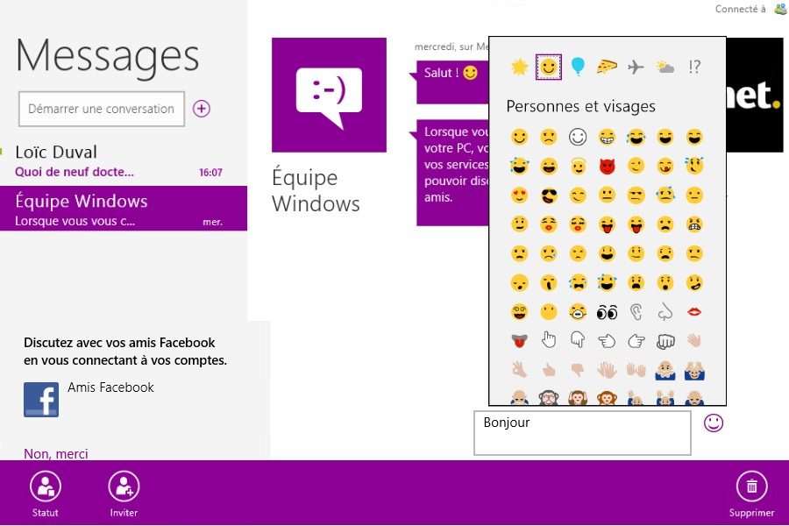The image size is (789, 526).
Task: Insert the thumbs down emoji
Action: pyautogui.click(x=578, y=370)
